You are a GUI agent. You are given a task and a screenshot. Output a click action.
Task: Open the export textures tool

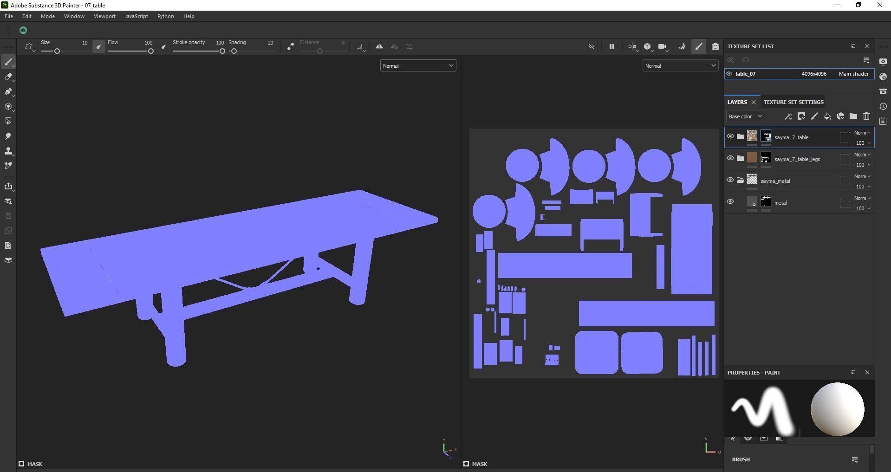(x=8, y=187)
